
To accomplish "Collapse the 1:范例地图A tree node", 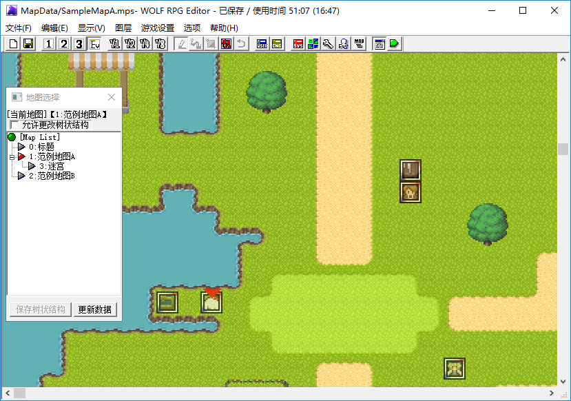I will (12, 157).
